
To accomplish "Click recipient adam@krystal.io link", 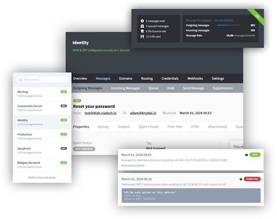I will click(x=143, y=113).
